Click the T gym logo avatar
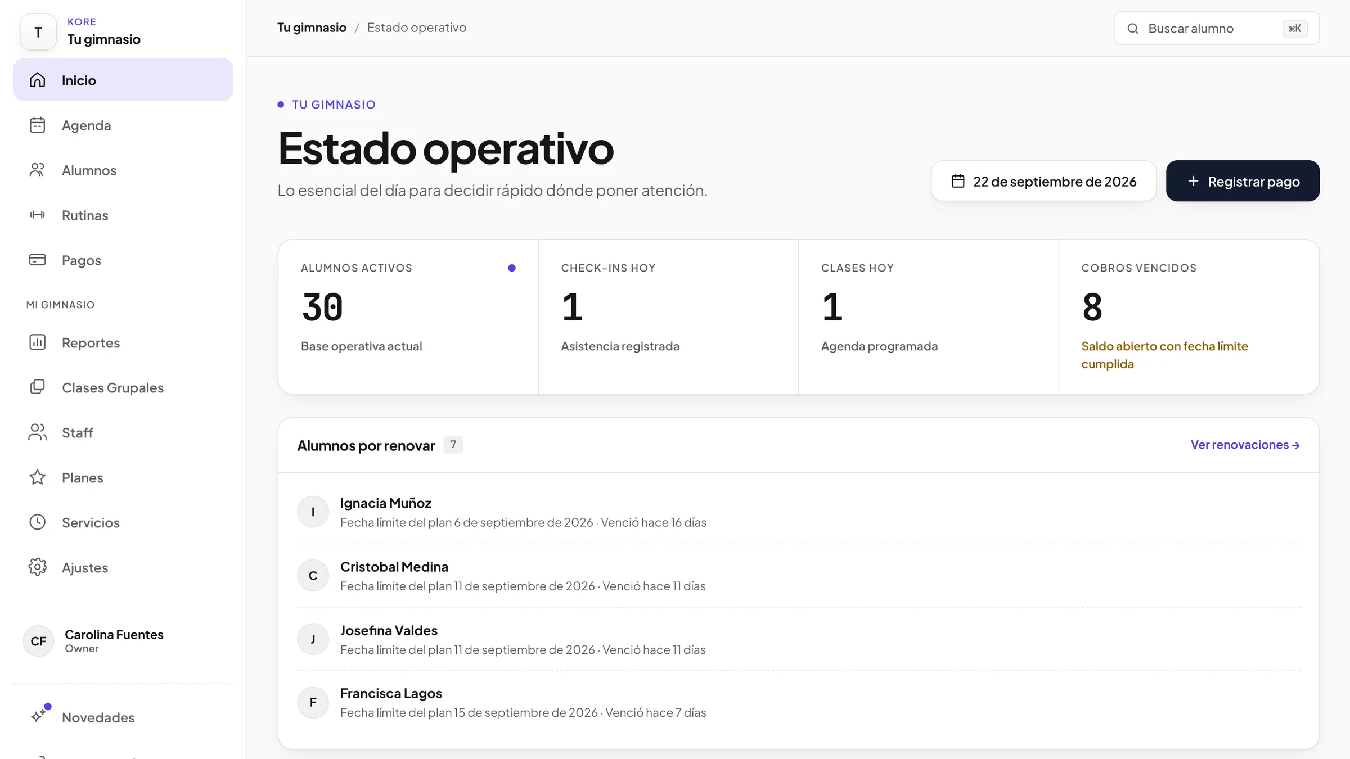This screenshot has height=759, width=1350. [x=38, y=32]
